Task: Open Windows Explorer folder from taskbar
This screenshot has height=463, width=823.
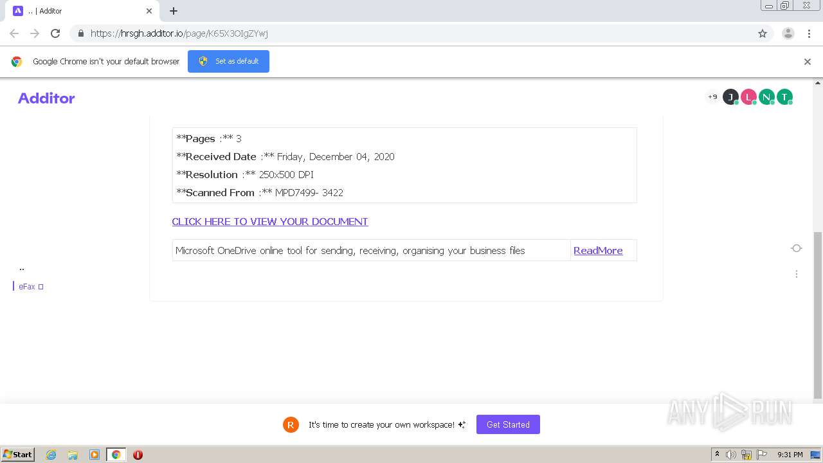Action: pyautogui.click(x=73, y=455)
